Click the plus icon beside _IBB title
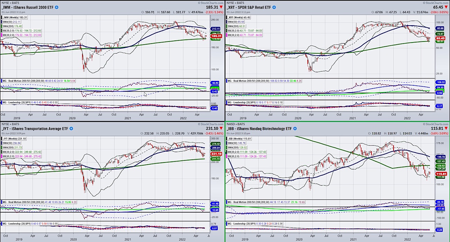 (294, 128)
